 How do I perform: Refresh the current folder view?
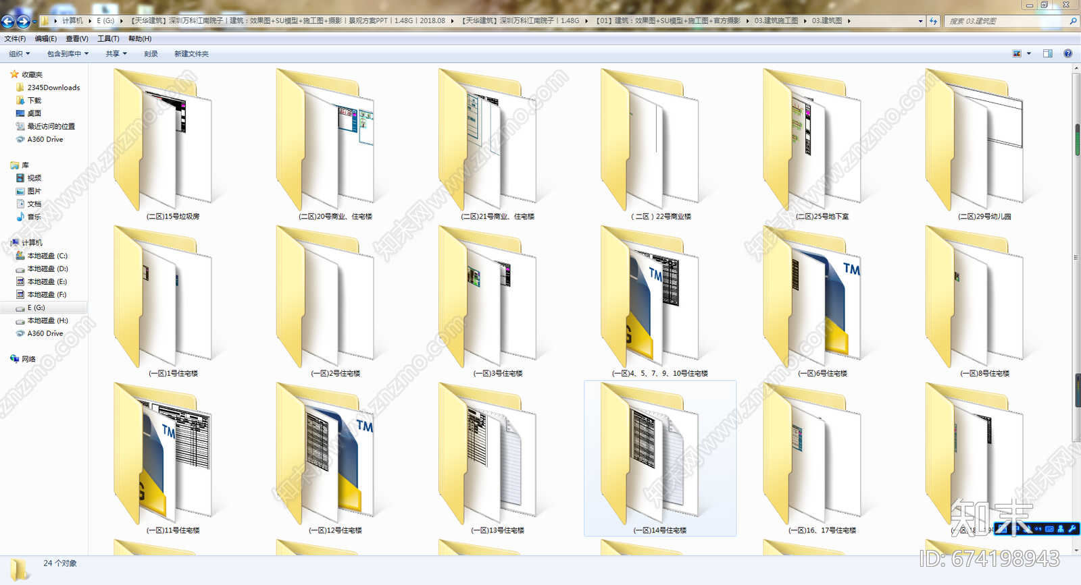[x=933, y=21]
